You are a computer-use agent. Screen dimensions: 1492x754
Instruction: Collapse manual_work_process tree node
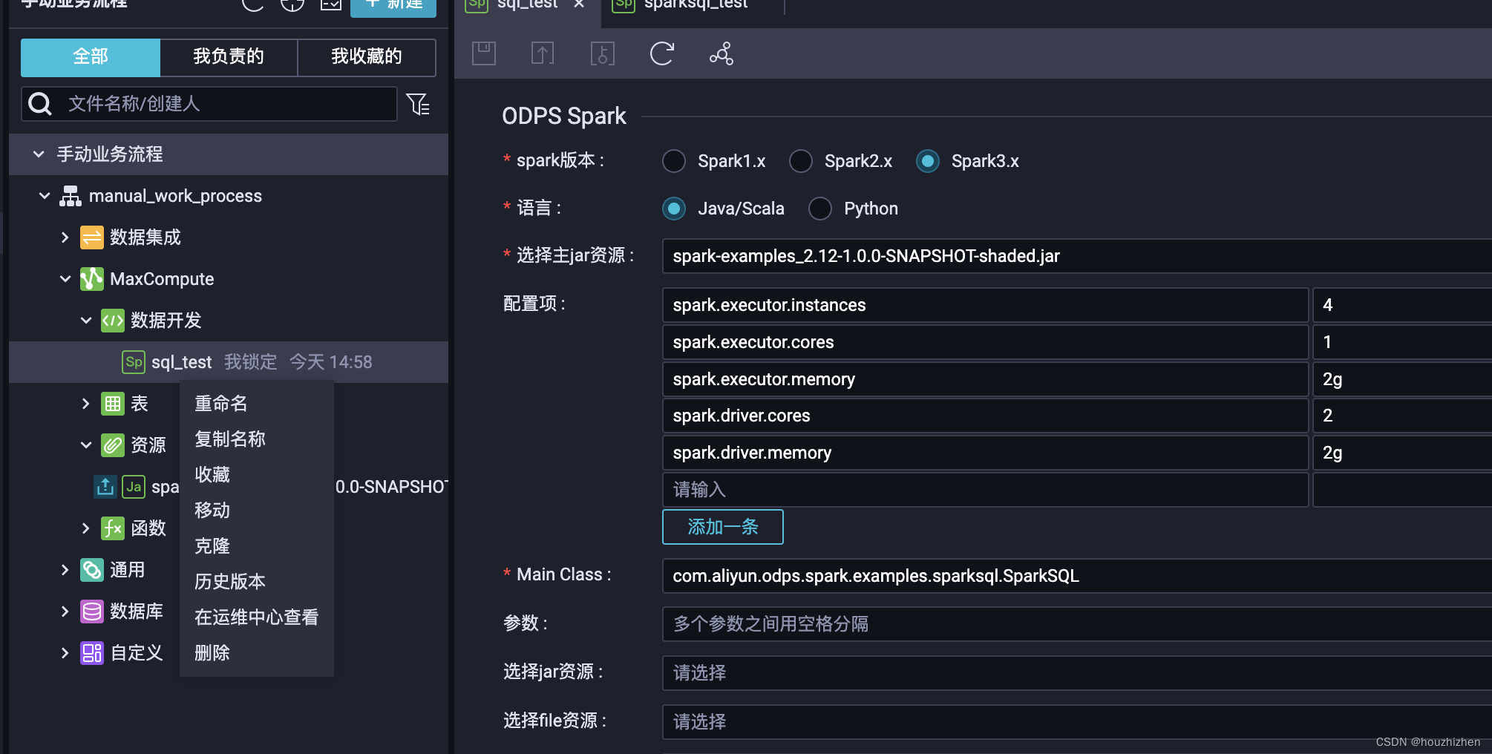45,196
